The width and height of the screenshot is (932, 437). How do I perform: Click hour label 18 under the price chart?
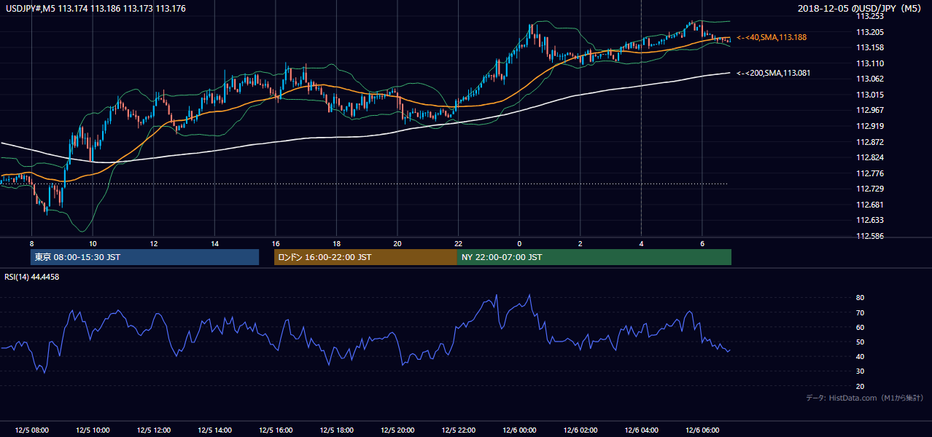click(336, 243)
